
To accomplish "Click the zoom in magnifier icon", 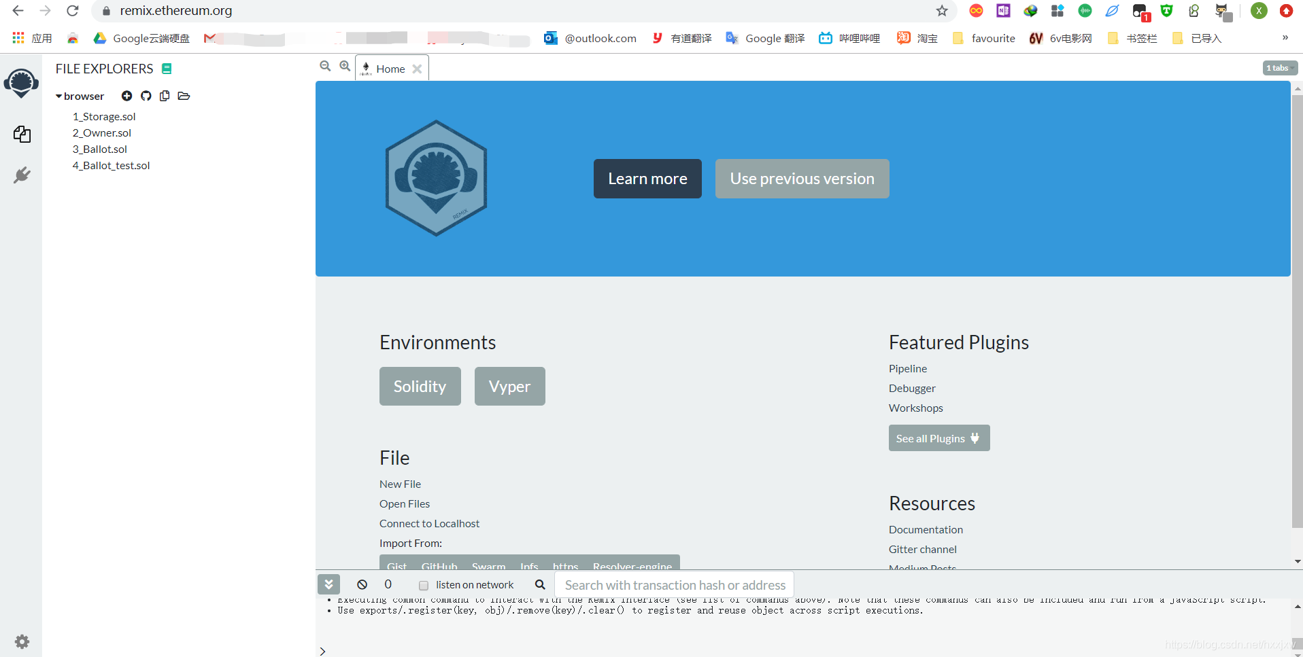I will [345, 66].
